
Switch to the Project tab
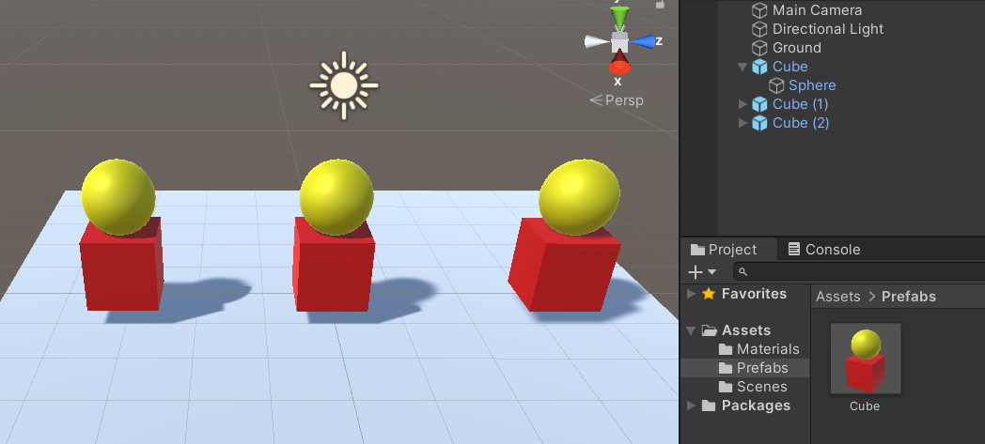(728, 249)
